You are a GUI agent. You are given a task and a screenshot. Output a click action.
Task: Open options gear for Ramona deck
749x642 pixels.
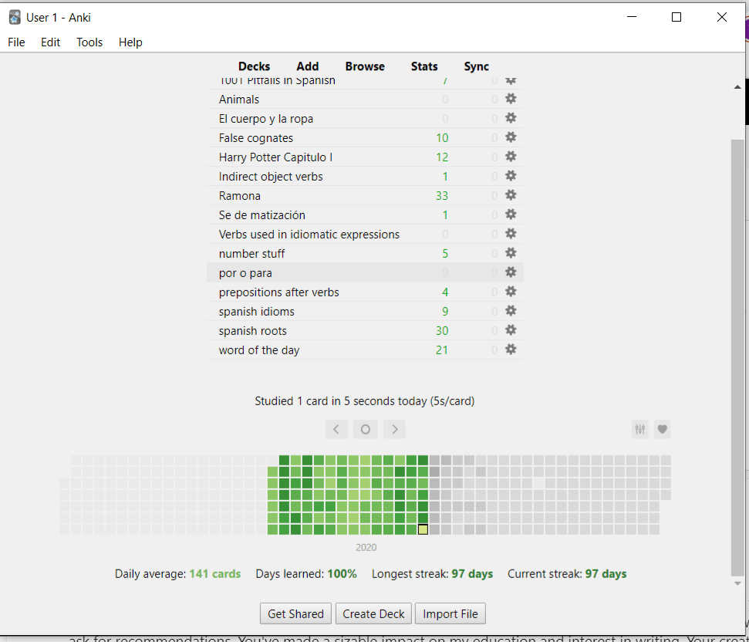510,195
